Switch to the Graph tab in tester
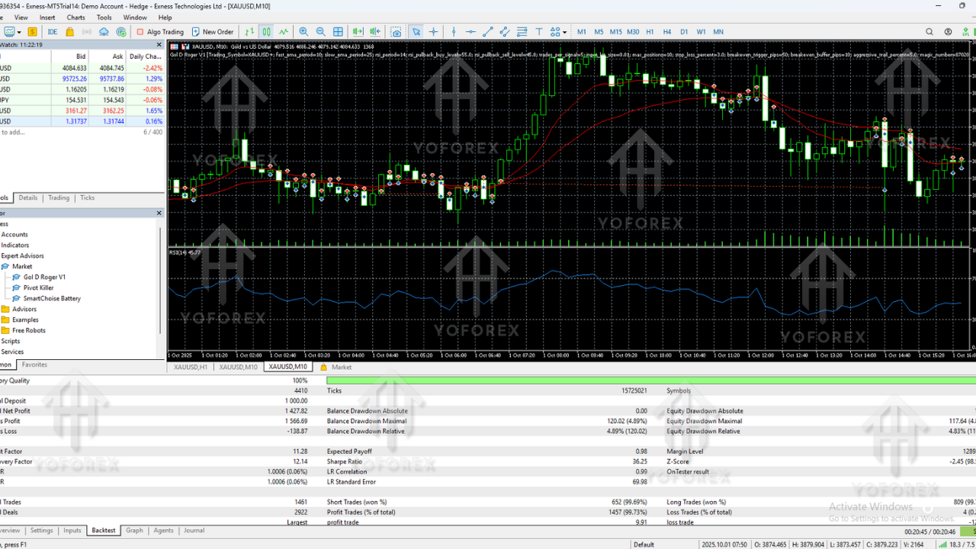 [134, 531]
